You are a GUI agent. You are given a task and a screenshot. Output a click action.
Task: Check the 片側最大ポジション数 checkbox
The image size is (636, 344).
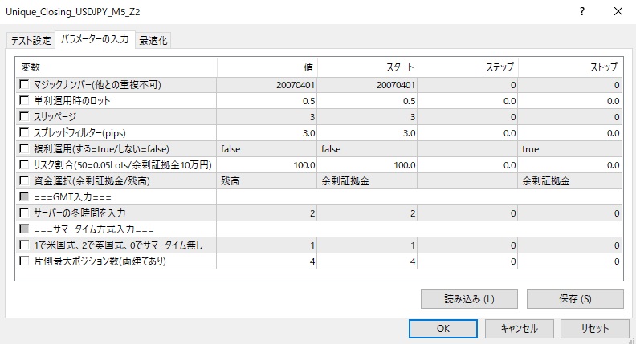pos(24,261)
